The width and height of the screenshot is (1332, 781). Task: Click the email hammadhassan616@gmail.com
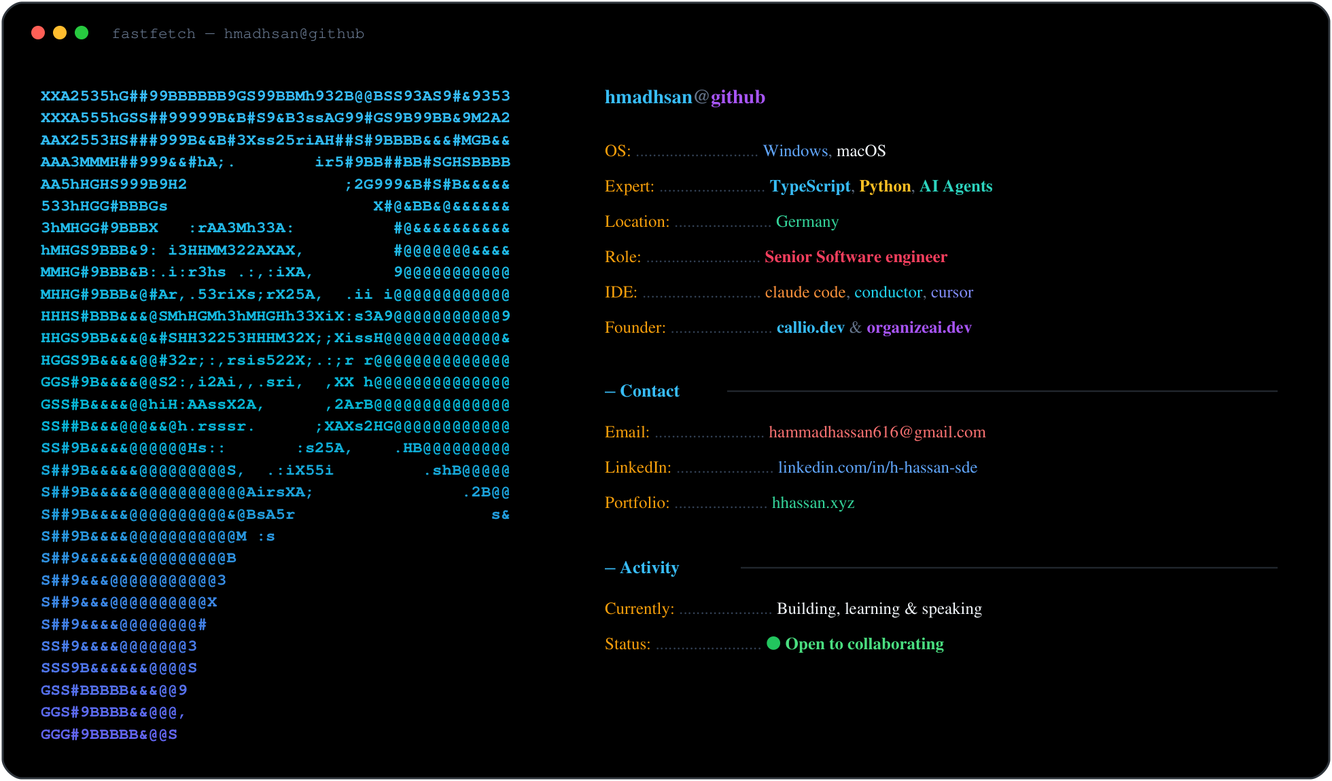(877, 432)
